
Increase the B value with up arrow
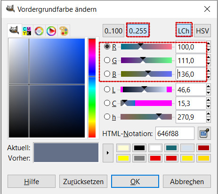pyautogui.click(x=209, y=71)
